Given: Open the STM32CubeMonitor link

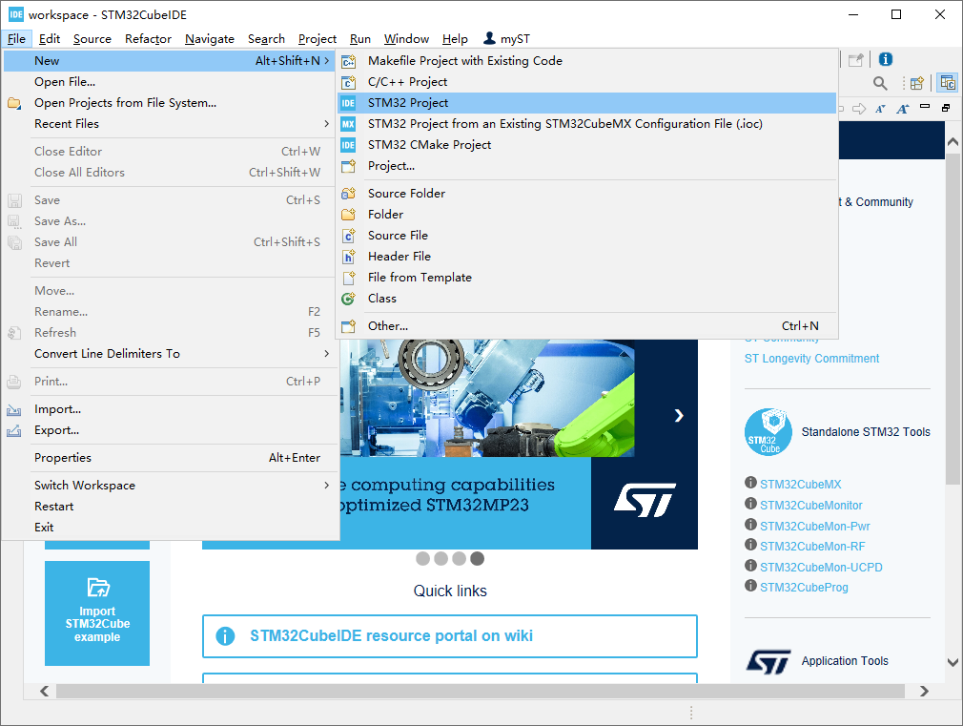Looking at the screenshot, I should coord(810,506).
